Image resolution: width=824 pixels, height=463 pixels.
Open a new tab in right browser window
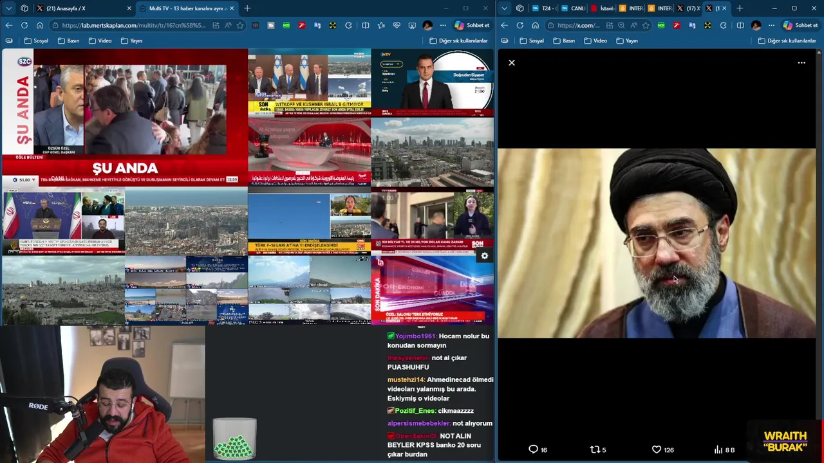740,8
